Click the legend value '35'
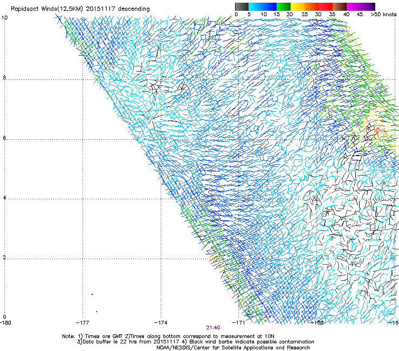 coord(332,15)
